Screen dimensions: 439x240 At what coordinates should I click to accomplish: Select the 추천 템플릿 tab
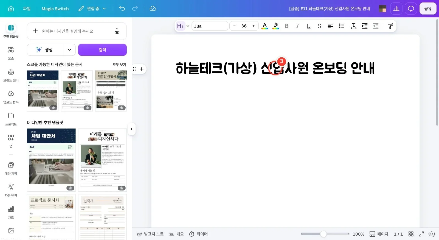point(11,31)
